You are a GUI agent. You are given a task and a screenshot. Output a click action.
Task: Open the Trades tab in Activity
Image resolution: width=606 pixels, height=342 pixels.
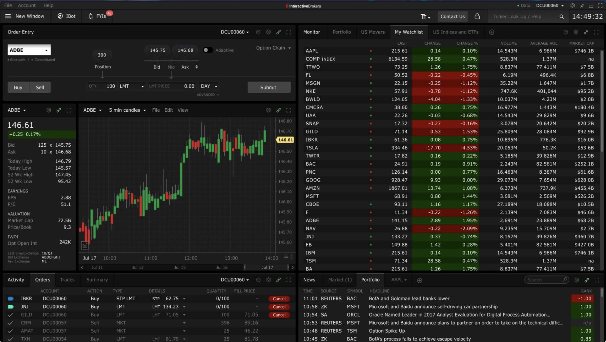pos(67,280)
